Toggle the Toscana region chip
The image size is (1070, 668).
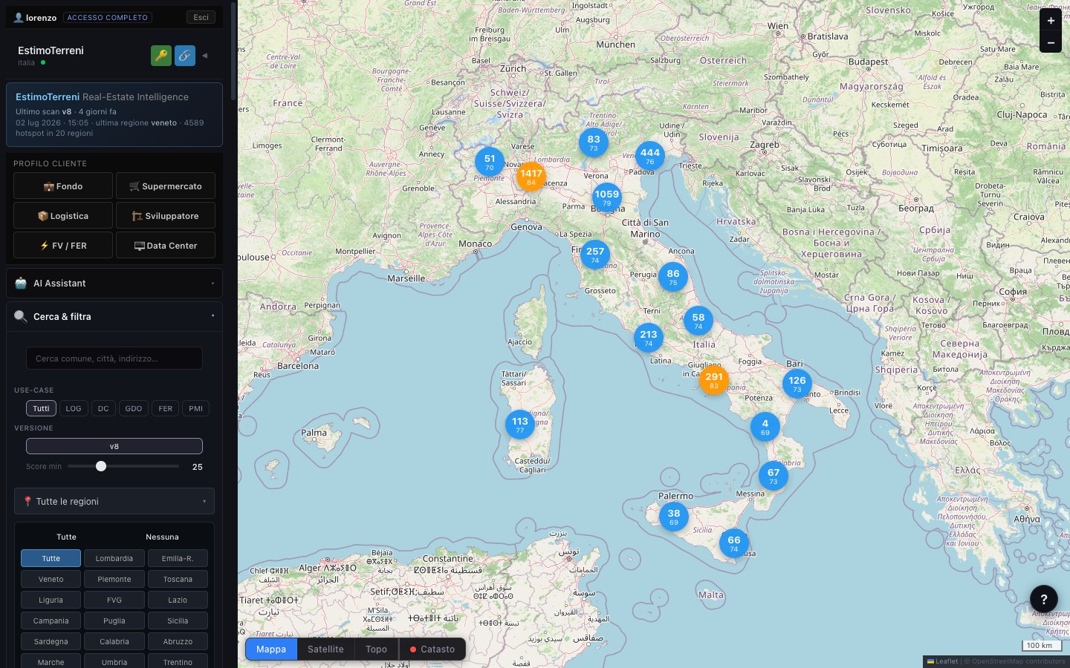coord(178,579)
